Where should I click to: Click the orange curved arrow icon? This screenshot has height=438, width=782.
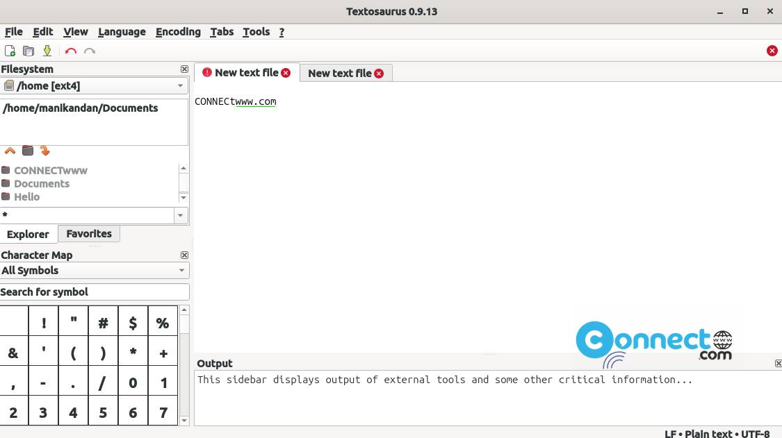click(x=45, y=151)
